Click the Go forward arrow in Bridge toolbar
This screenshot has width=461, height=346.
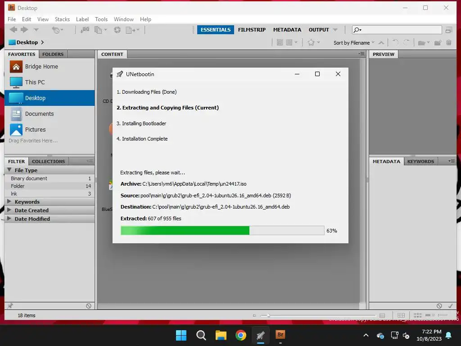pos(24,29)
